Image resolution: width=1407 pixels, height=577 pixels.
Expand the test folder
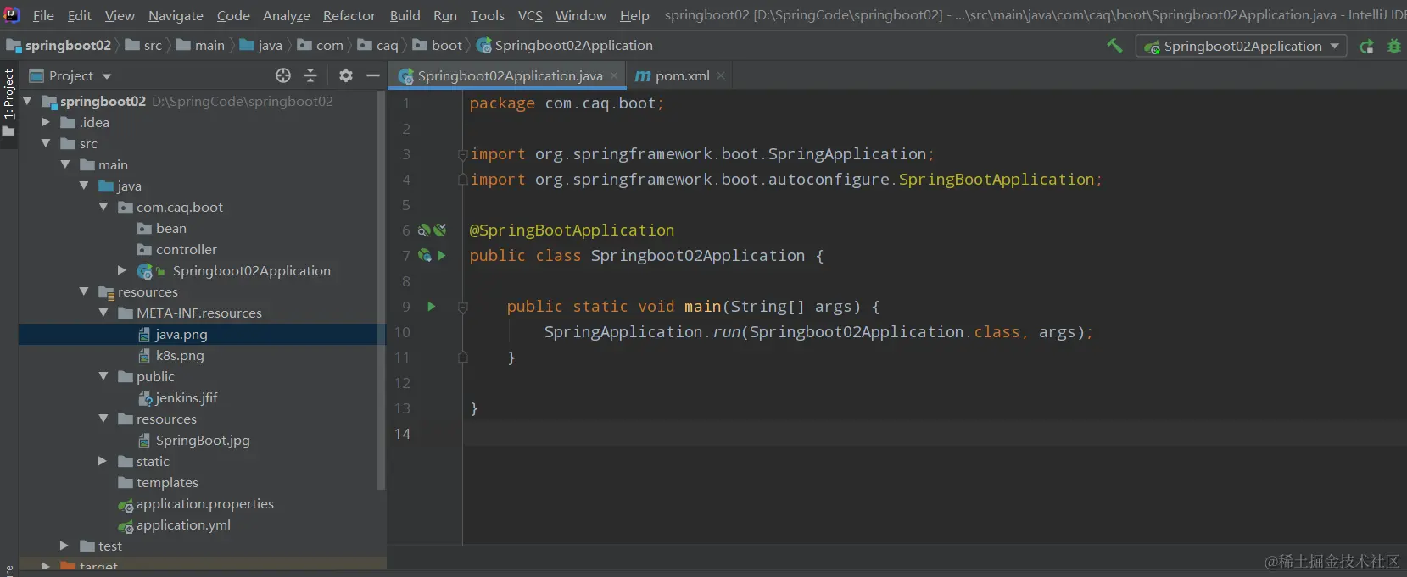(x=64, y=546)
